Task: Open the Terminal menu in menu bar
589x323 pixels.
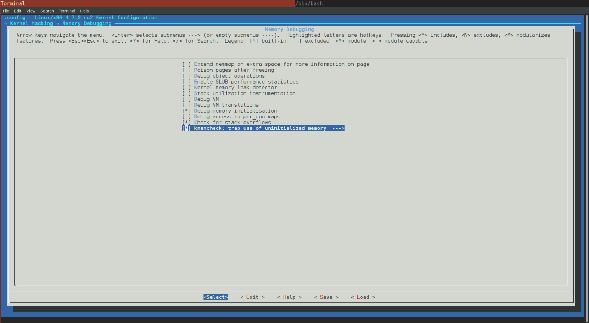Action: tap(67, 11)
